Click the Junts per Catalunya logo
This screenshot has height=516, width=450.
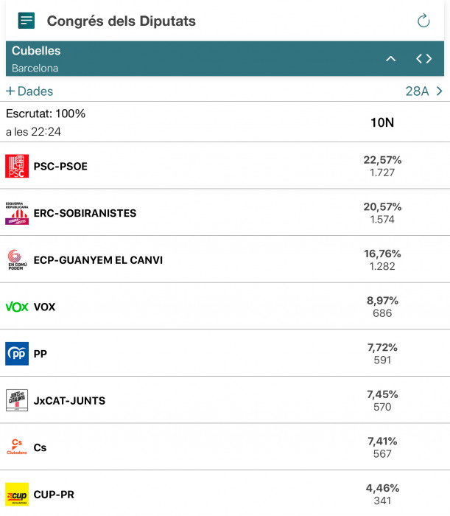17,400
